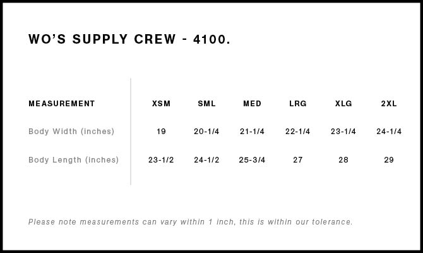Click the SML body width value 20-1/4
This screenshot has height=253, width=423.
(x=206, y=132)
